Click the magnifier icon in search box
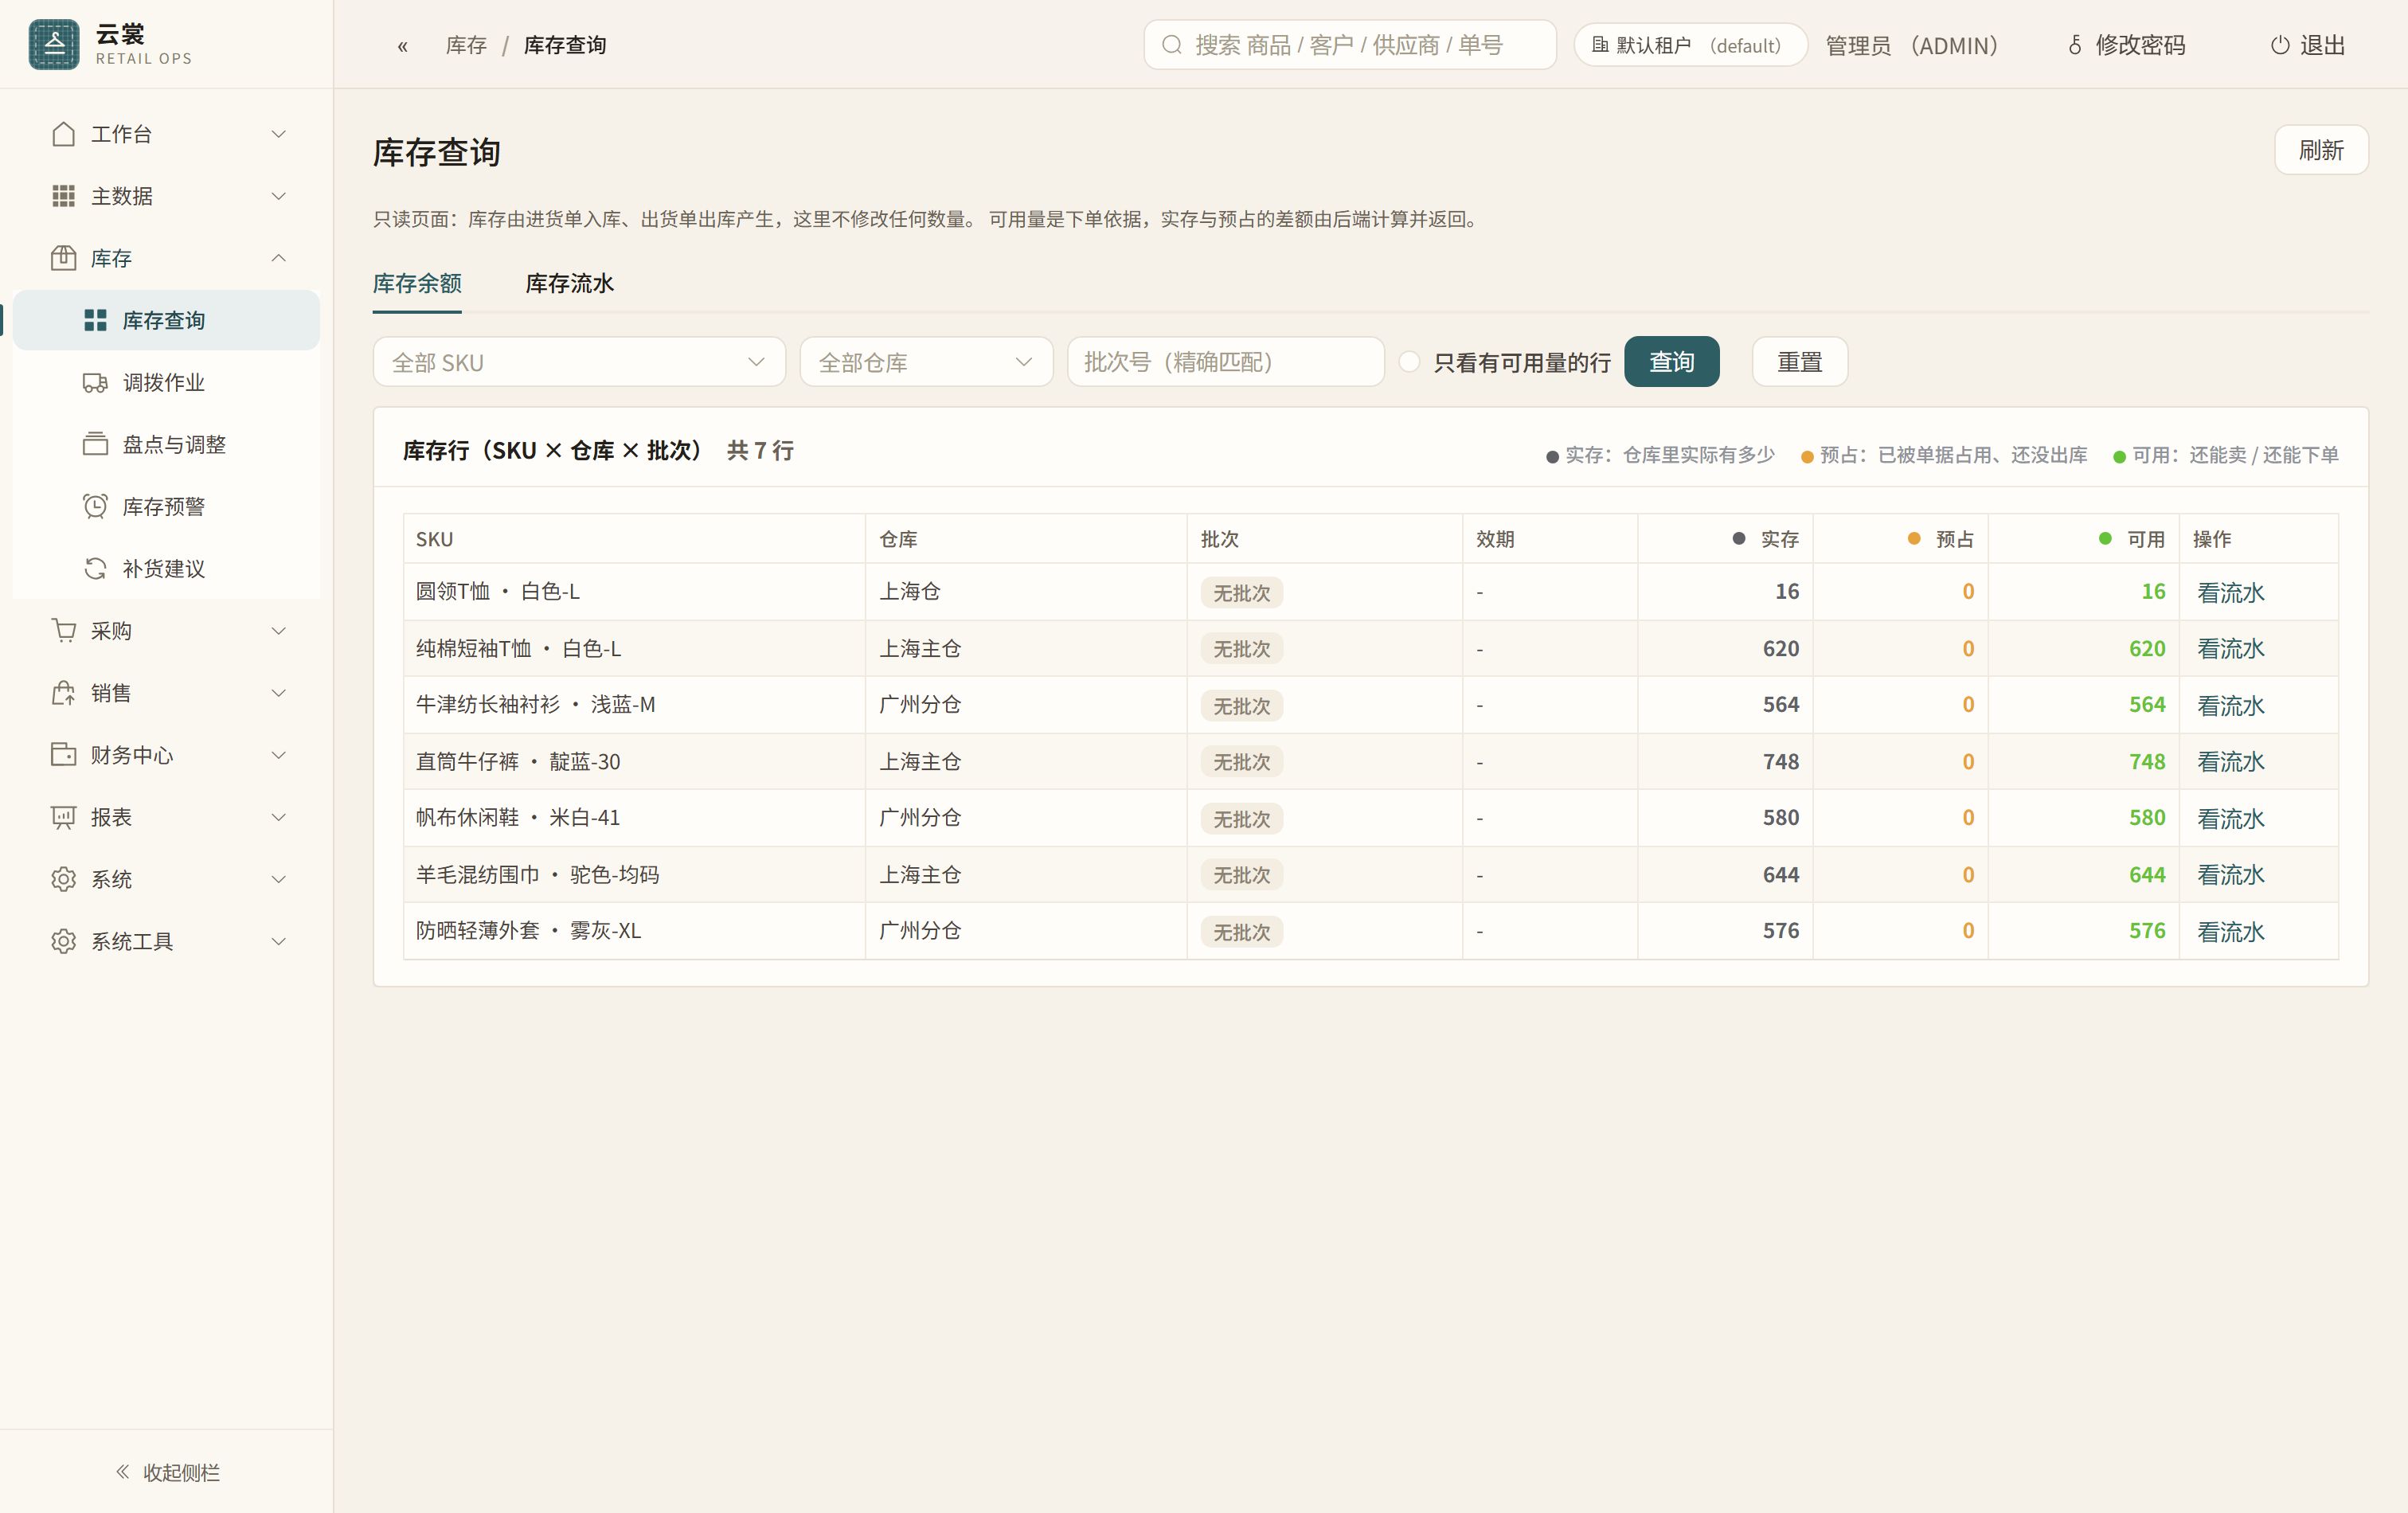2408x1513 pixels. [1172, 45]
